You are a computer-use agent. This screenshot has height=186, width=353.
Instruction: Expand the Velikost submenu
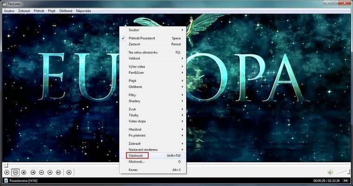153,59
